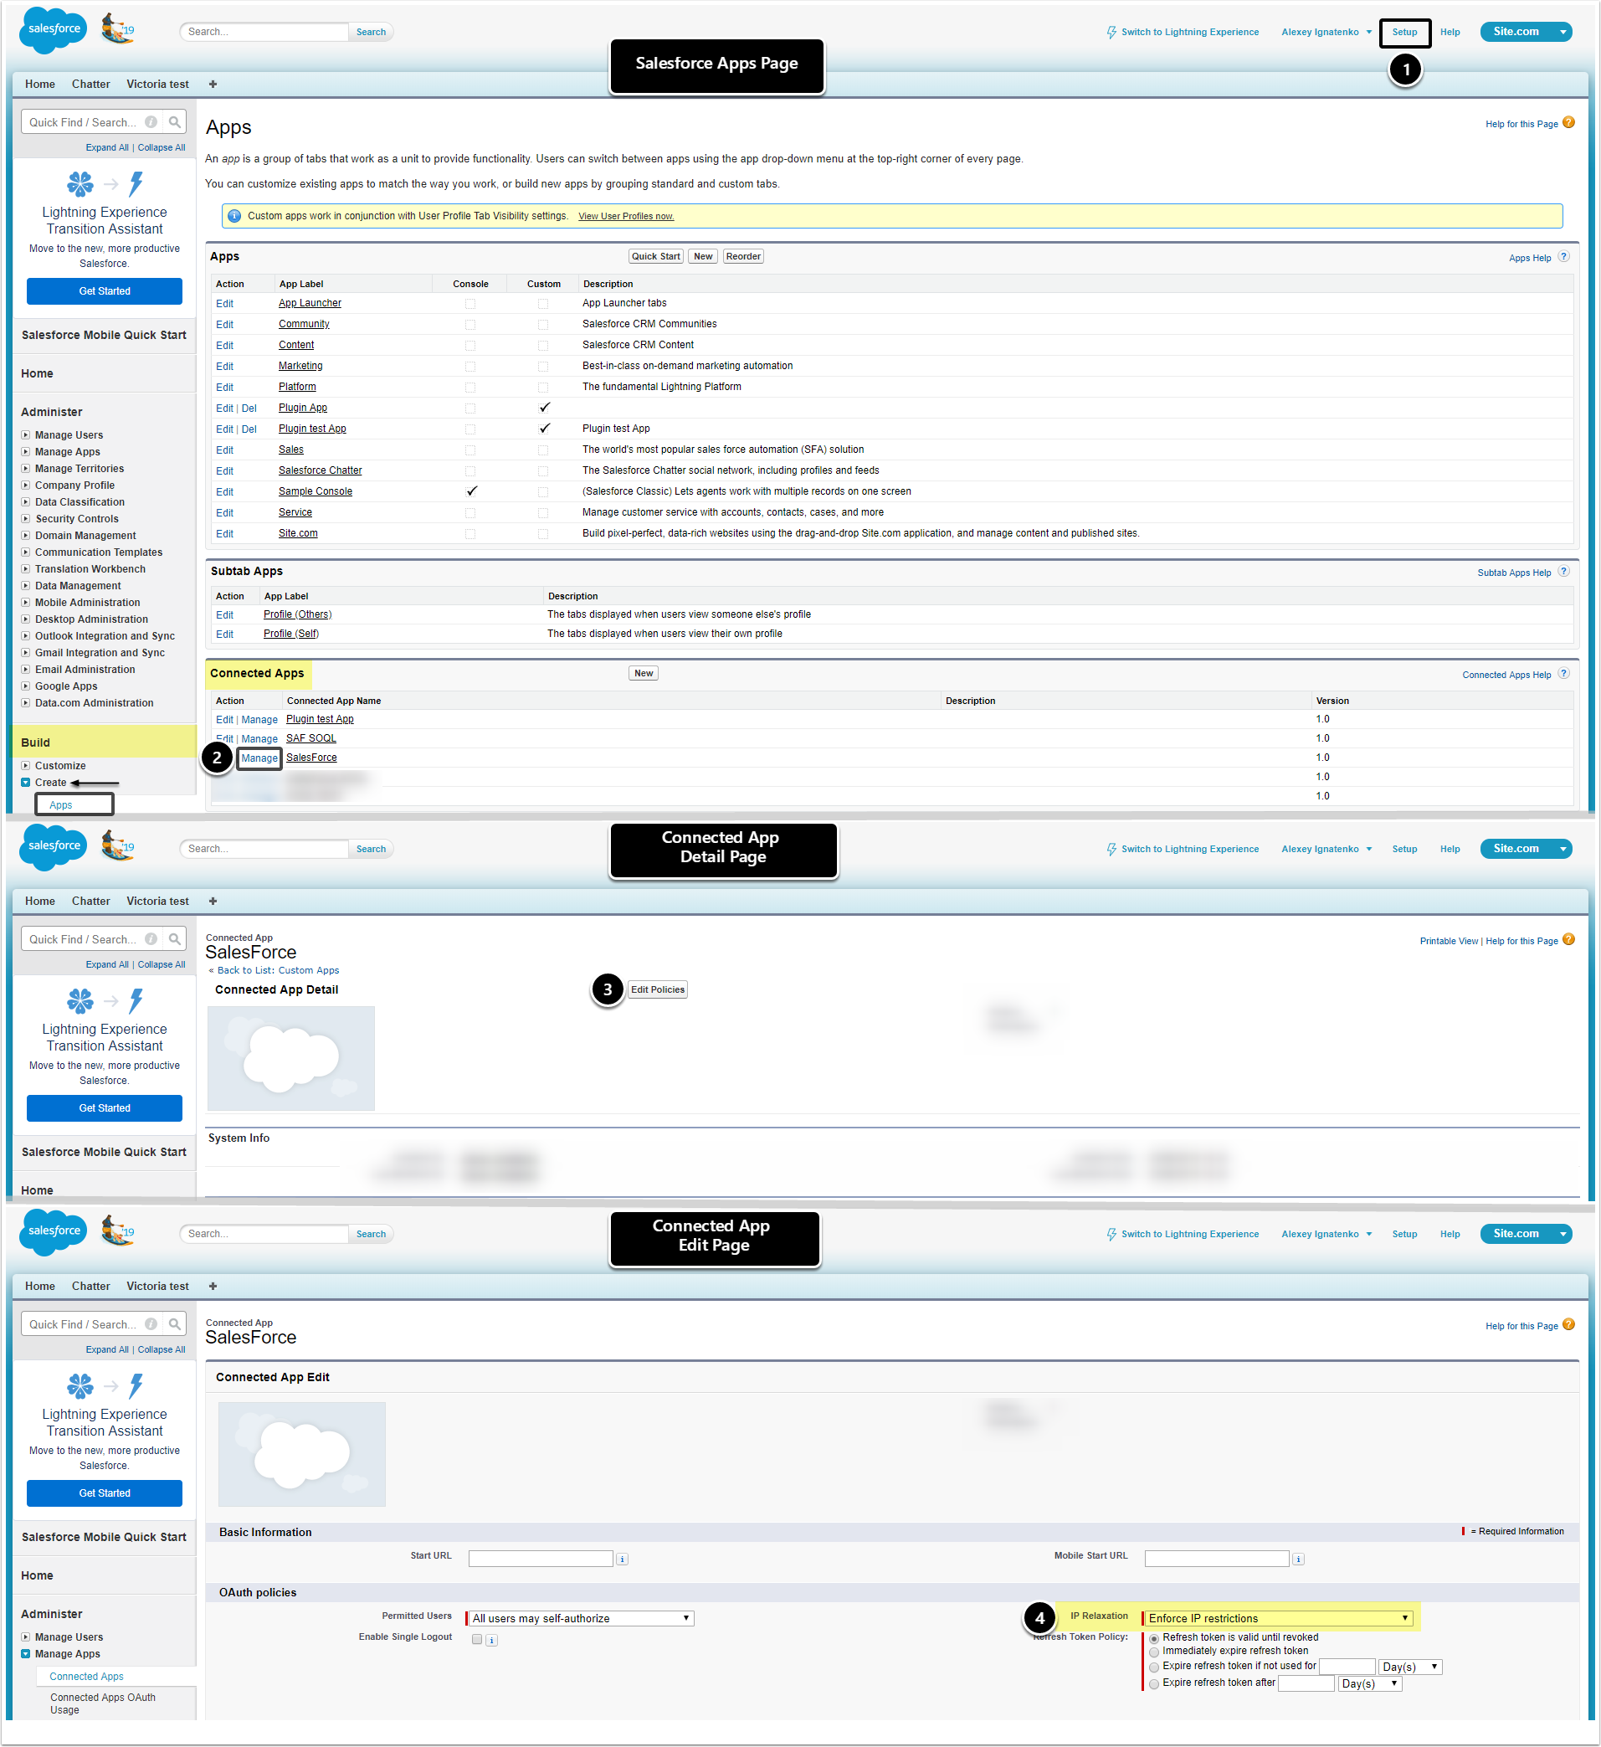Click the Manage link for the SalesForce connected app

[x=259, y=758]
